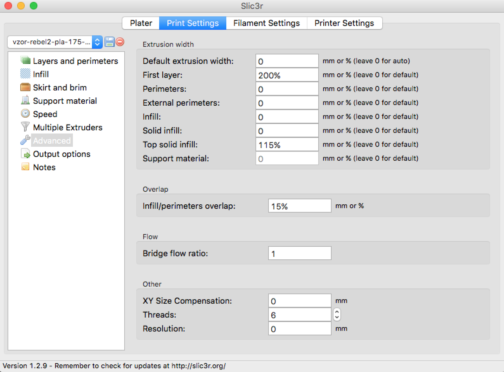Image resolution: width=504 pixels, height=372 pixels.
Task: Open the print preset dropdown
Action: click(x=55, y=42)
